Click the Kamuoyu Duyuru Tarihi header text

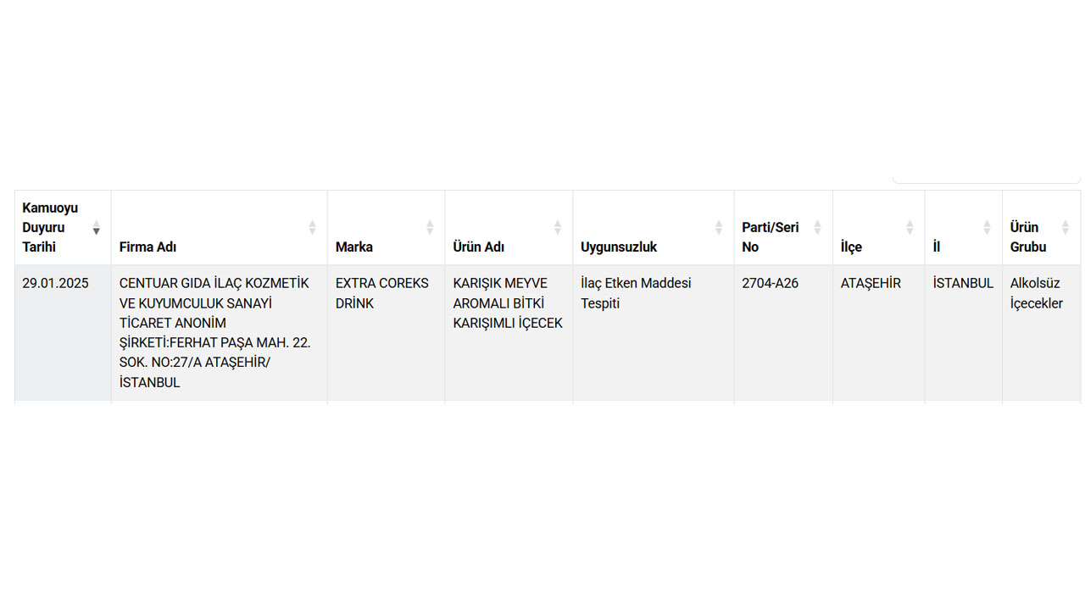50,227
